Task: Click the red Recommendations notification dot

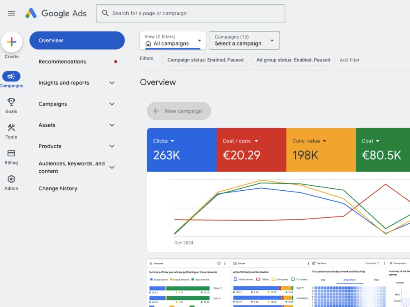Action: 116,62
